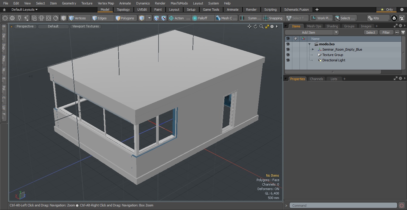Add a new layout tab with plus
Image resolution: width=407 pixels, height=210 pixels.
317,10
